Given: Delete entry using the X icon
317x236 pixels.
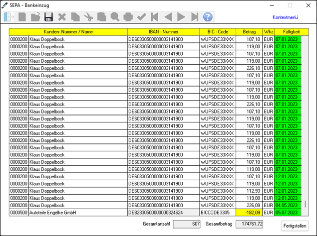Looking at the screenshot, I should 62,17.
